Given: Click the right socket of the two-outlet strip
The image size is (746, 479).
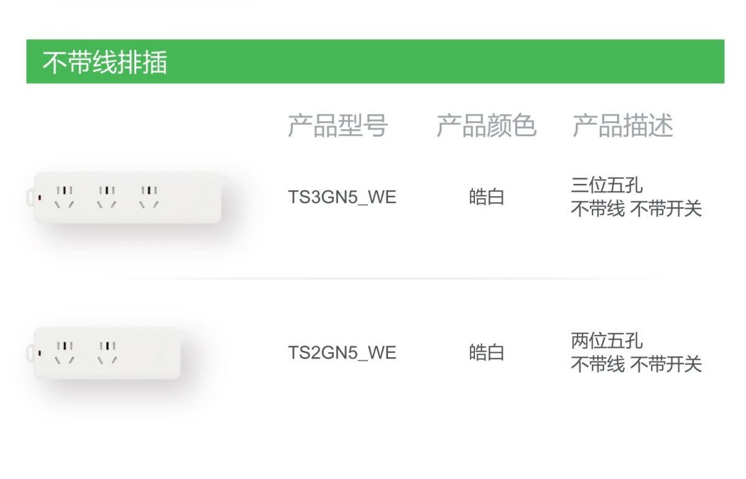Looking at the screenshot, I should click(x=107, y=352).
